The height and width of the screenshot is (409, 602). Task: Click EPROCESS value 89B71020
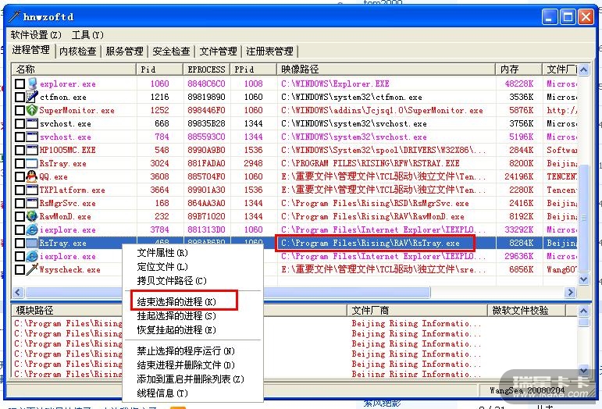pyautogui.click(x=206, y=216)
